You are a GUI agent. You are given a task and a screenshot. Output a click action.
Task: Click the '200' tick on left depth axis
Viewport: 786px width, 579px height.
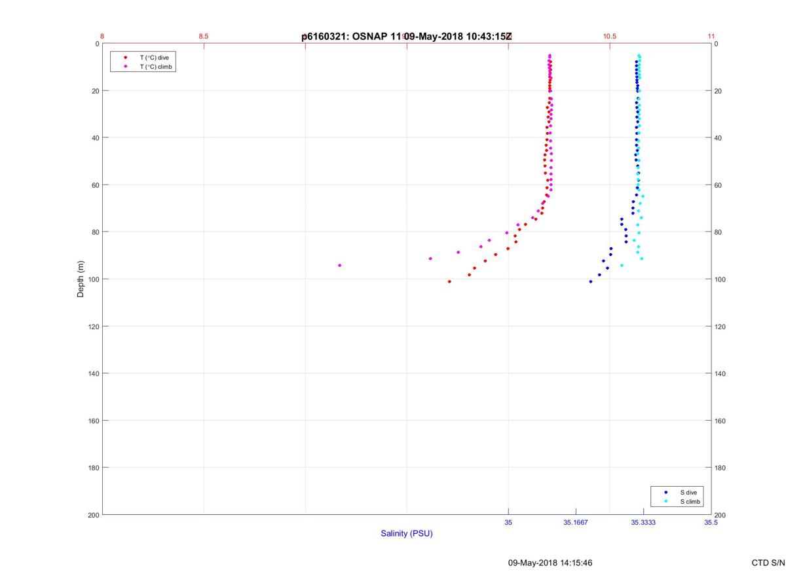(x=93, y=515)
